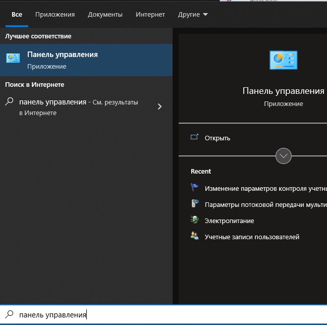Click the Открыть action
This screenshot has height=325, width=327.
217,138
